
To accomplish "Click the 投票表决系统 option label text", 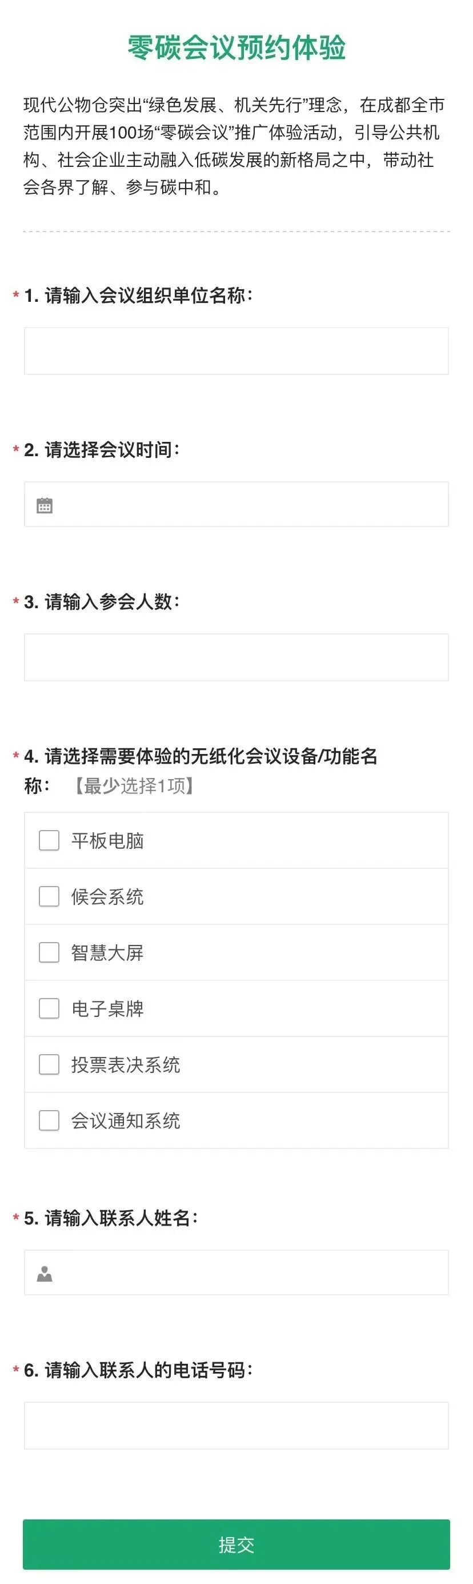I will click(x=125, y=1065).
